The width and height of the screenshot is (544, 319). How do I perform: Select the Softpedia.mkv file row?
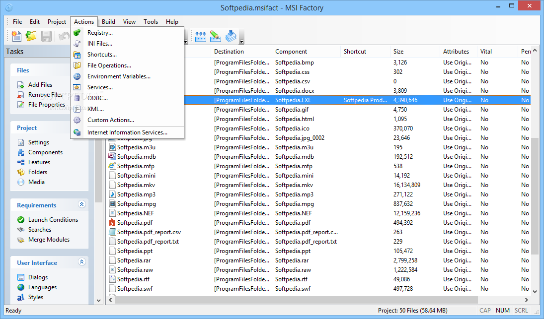[318, 185]
